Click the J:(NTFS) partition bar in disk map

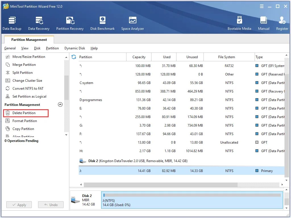pyautogui.click(x=192, y=200)
